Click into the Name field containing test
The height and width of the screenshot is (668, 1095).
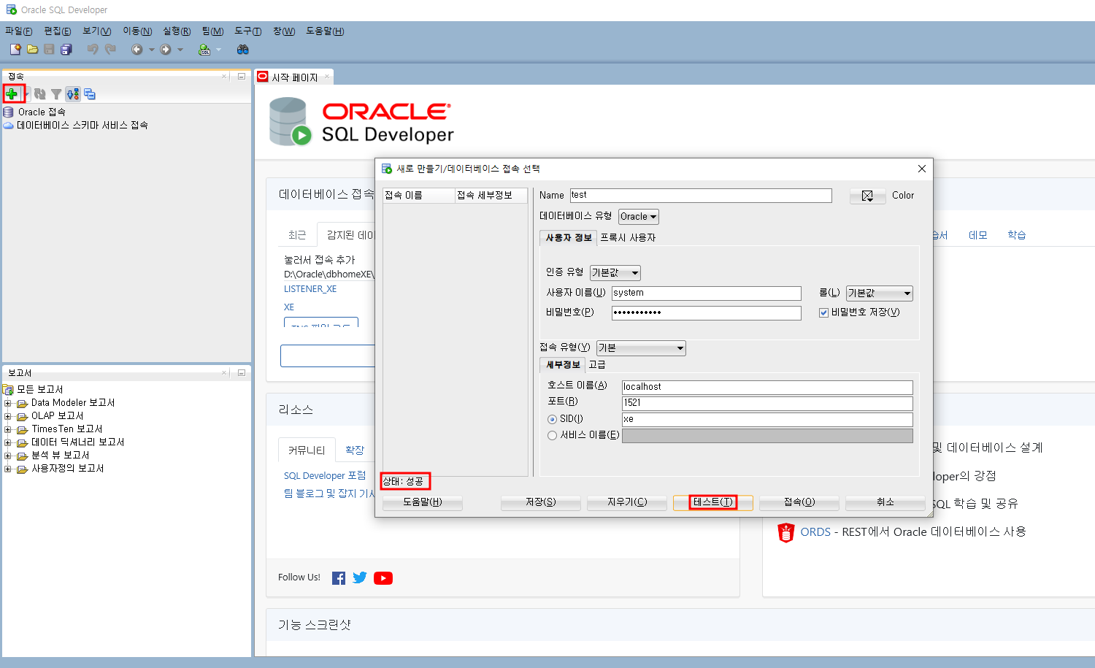pyautogui.click(x=701, y=196)
